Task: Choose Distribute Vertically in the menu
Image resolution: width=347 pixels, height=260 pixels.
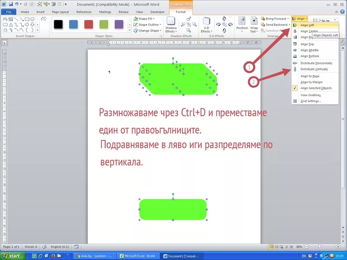Action: coord(315,69)
